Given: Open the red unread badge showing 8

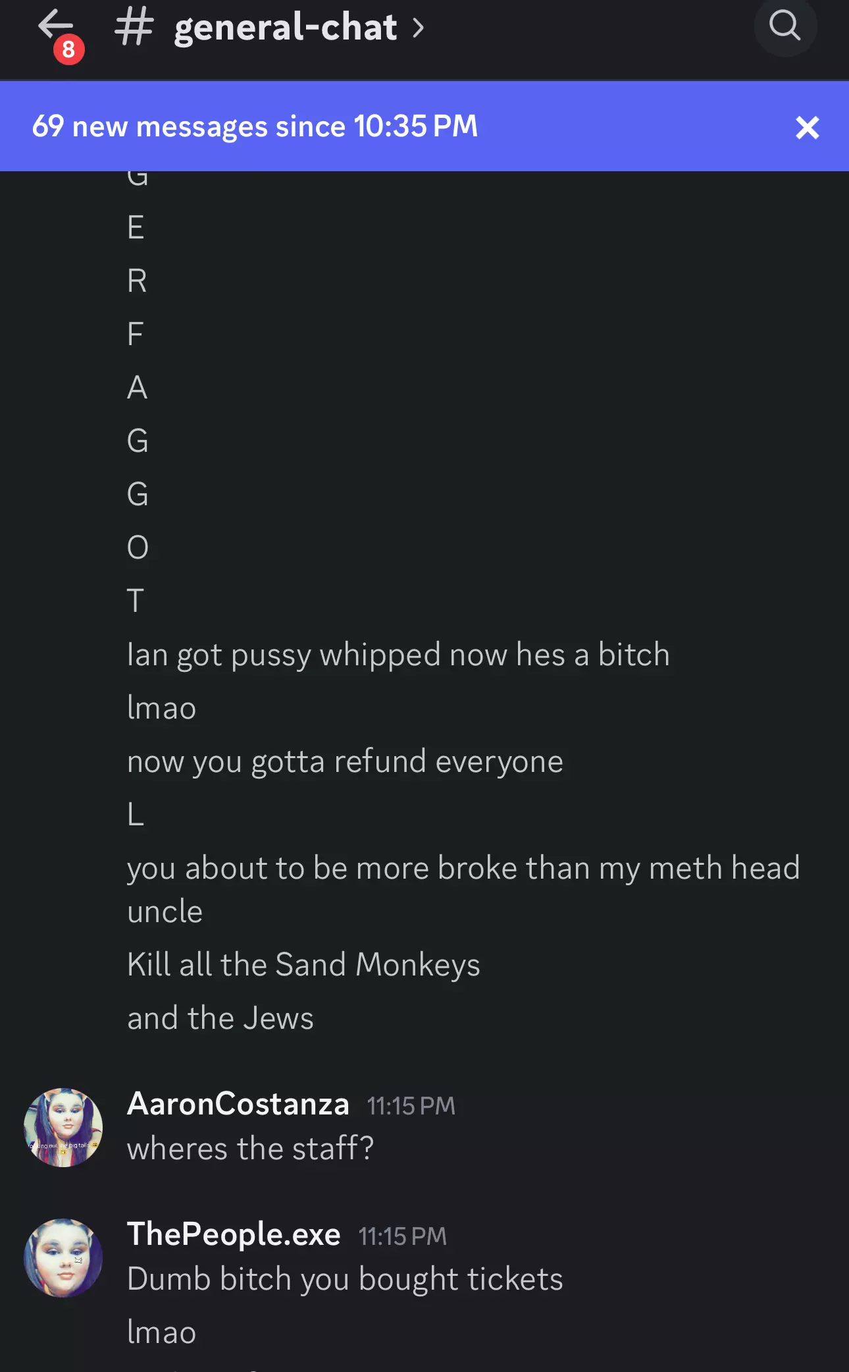Looking at the screenshot, I should 68,49.
